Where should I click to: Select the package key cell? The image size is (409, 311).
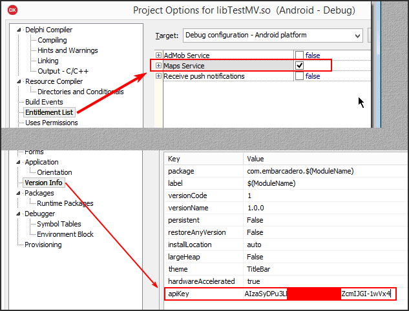[204, 171]
